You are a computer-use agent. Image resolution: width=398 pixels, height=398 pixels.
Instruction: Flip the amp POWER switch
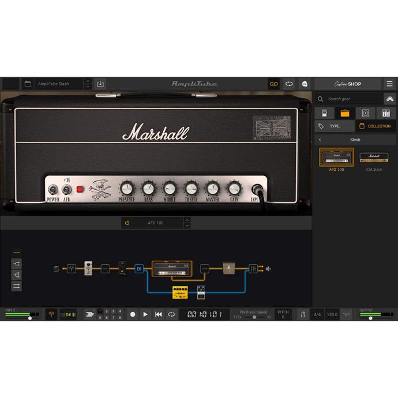click(x=53, y=190)
